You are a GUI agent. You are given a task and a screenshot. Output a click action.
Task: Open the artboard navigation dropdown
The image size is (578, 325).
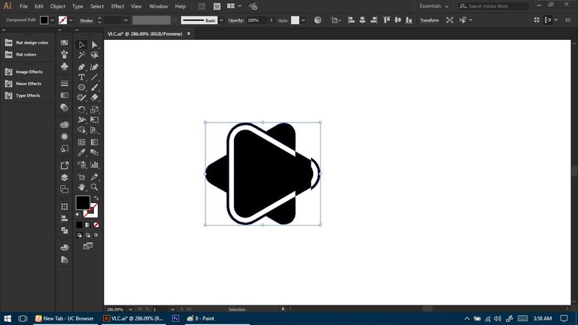click(x=172, y=309)
